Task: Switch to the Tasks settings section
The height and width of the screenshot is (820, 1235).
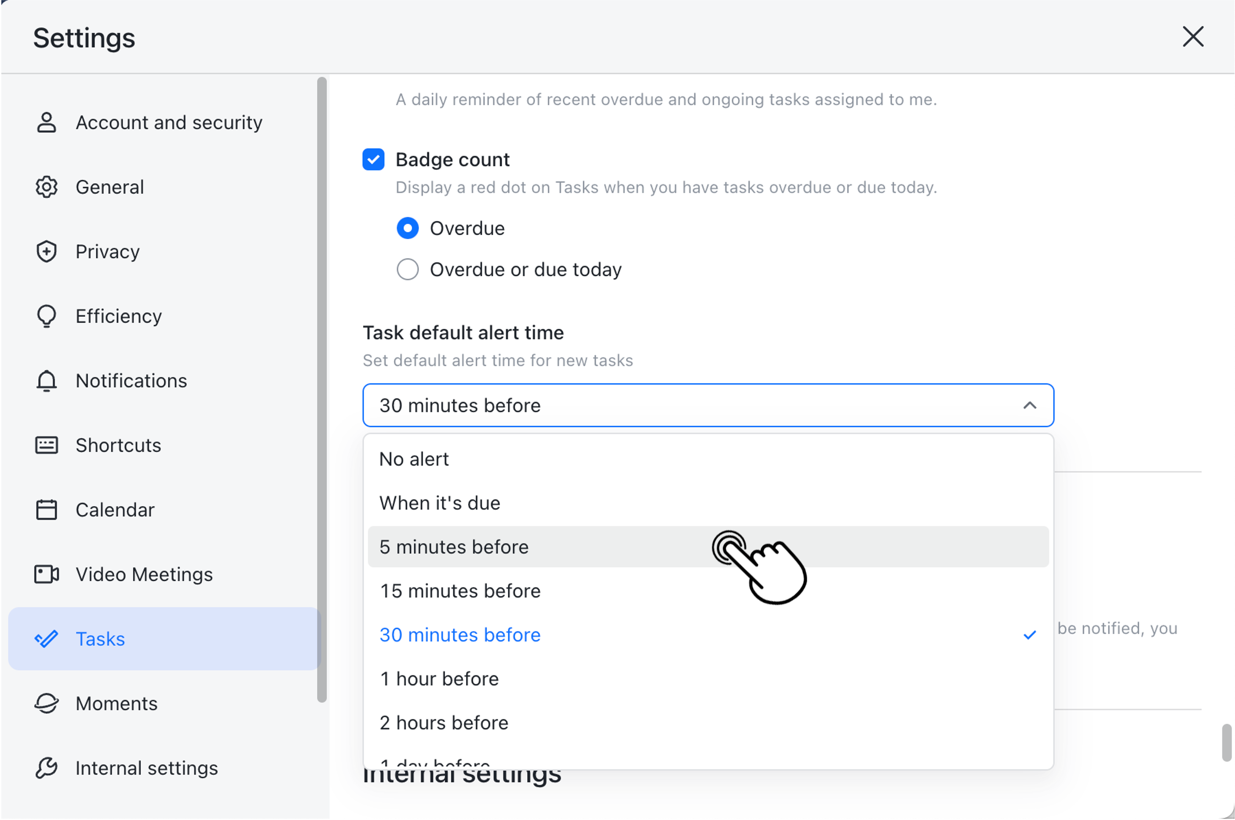Action: 100,638
